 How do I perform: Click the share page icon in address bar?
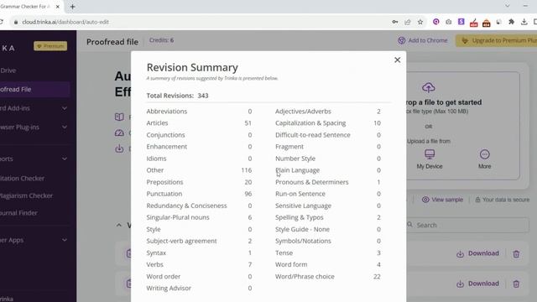coord(408,22)
